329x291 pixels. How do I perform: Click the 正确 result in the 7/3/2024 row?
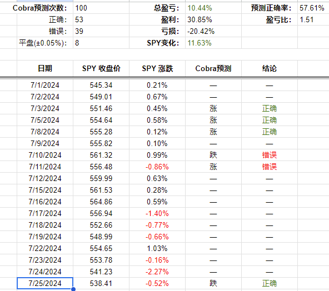[x=270, y=108]
